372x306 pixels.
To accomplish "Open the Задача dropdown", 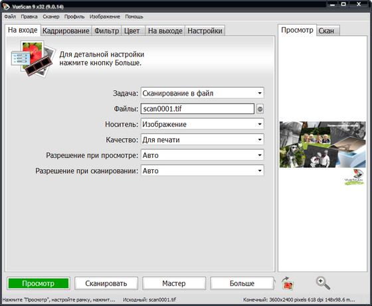I will (203, 93).
